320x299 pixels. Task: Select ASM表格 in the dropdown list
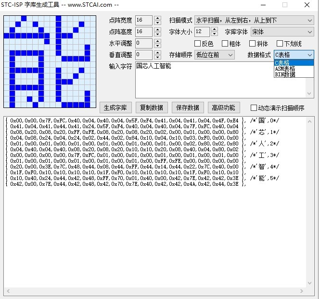[x=294, y=69]
